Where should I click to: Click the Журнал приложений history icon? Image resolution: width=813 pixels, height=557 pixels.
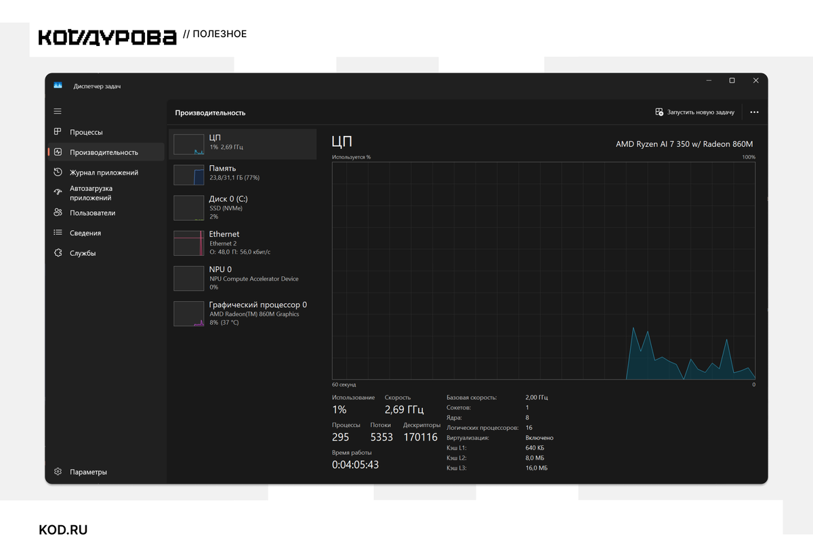click(58, 173)
